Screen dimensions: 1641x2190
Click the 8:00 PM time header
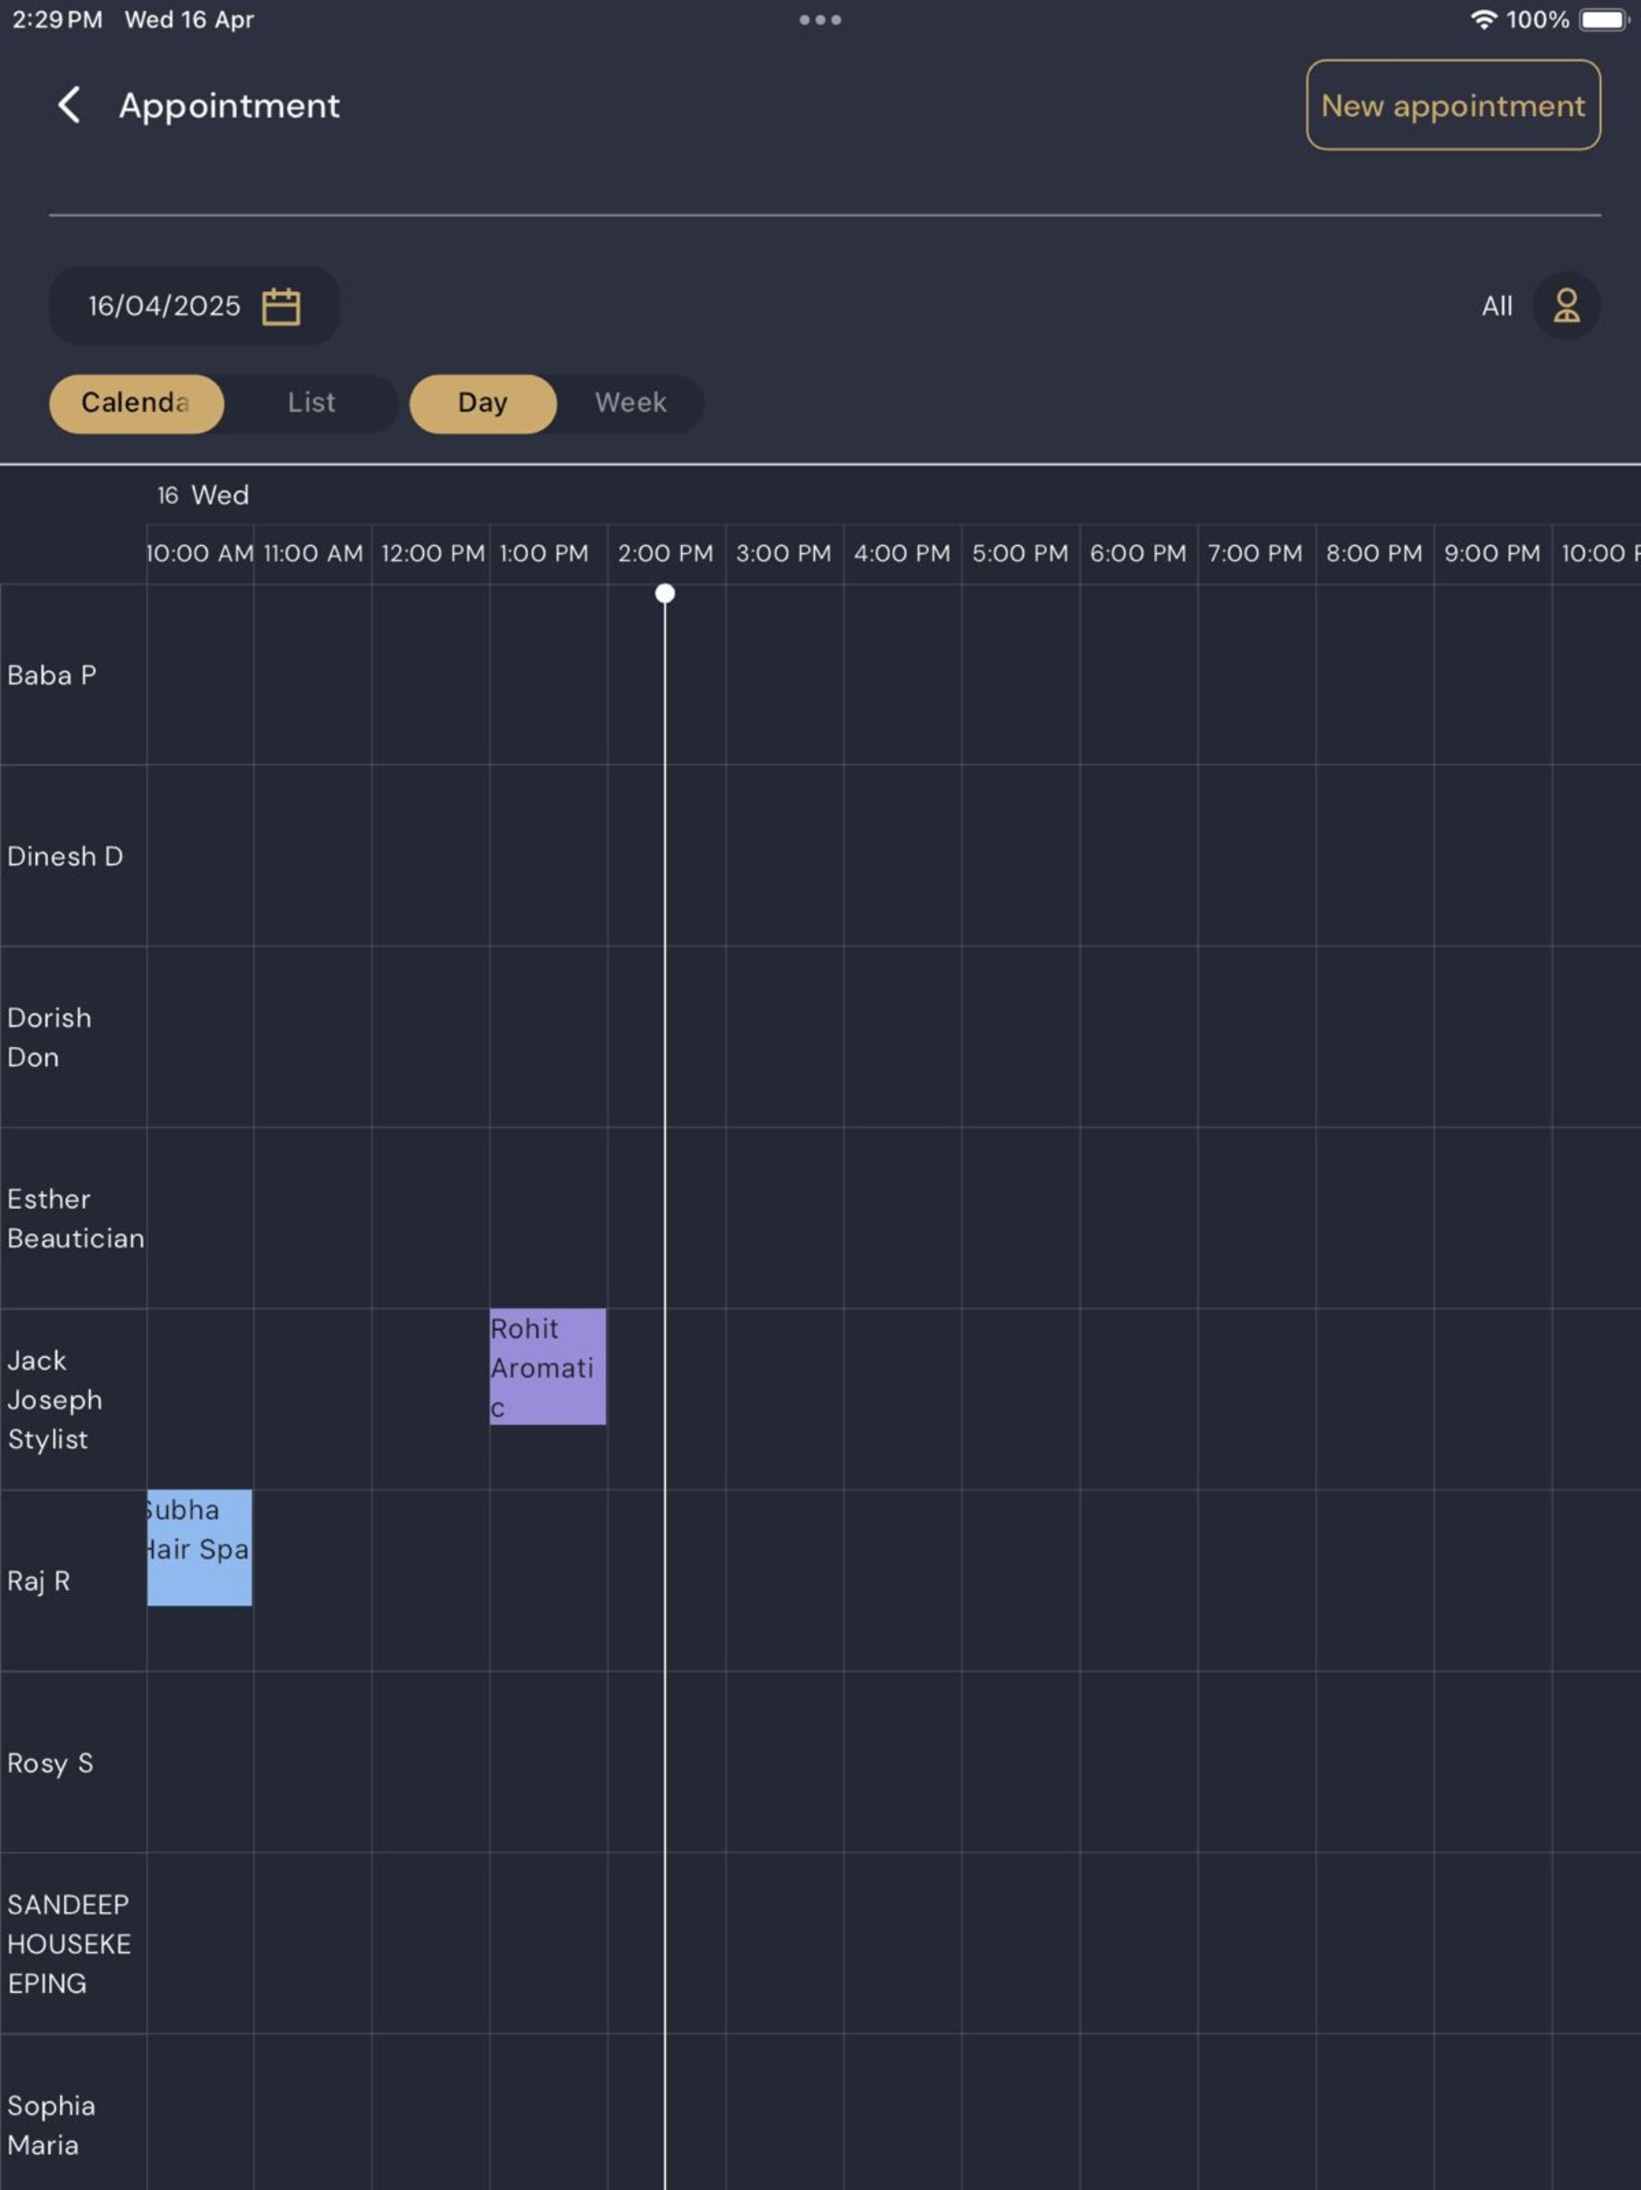coord(1373,553)
